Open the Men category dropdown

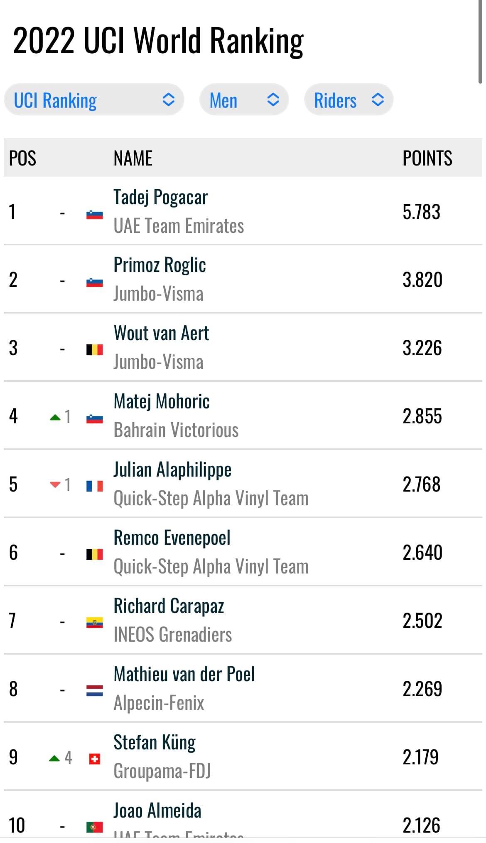[244, 100]
